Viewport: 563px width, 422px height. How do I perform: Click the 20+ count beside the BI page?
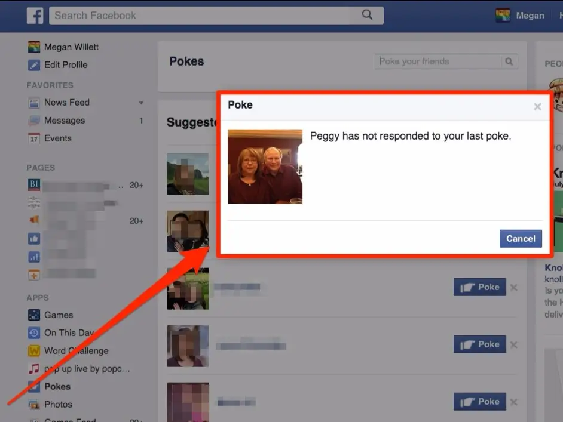(136, 185)
